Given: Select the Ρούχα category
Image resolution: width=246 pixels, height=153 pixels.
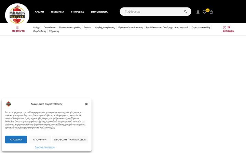Looking at the screenshot, I should (x=37, y=27).
